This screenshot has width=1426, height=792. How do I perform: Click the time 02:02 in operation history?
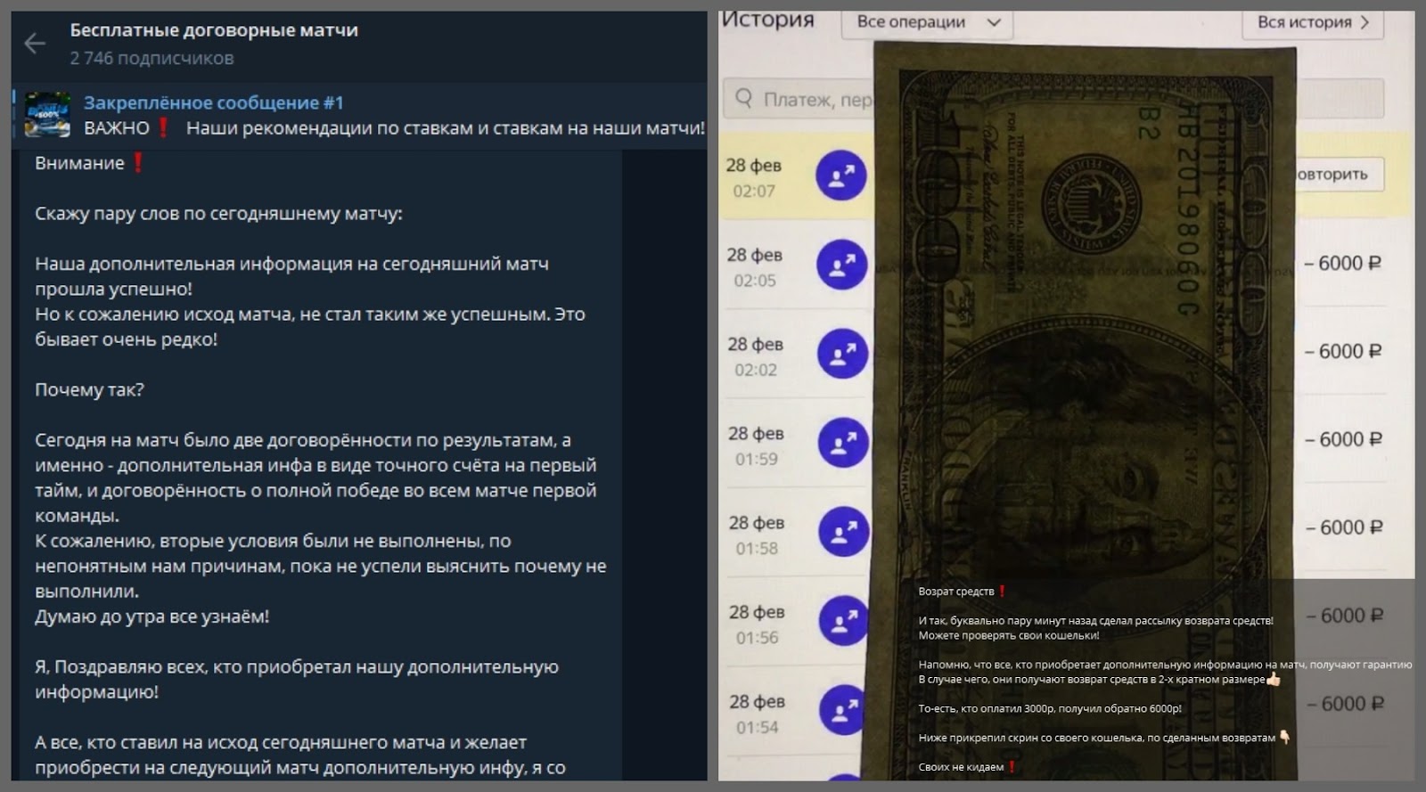pos(756,370)
